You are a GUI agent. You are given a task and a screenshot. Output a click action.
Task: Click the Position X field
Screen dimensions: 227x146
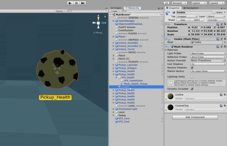coord(195,28)
